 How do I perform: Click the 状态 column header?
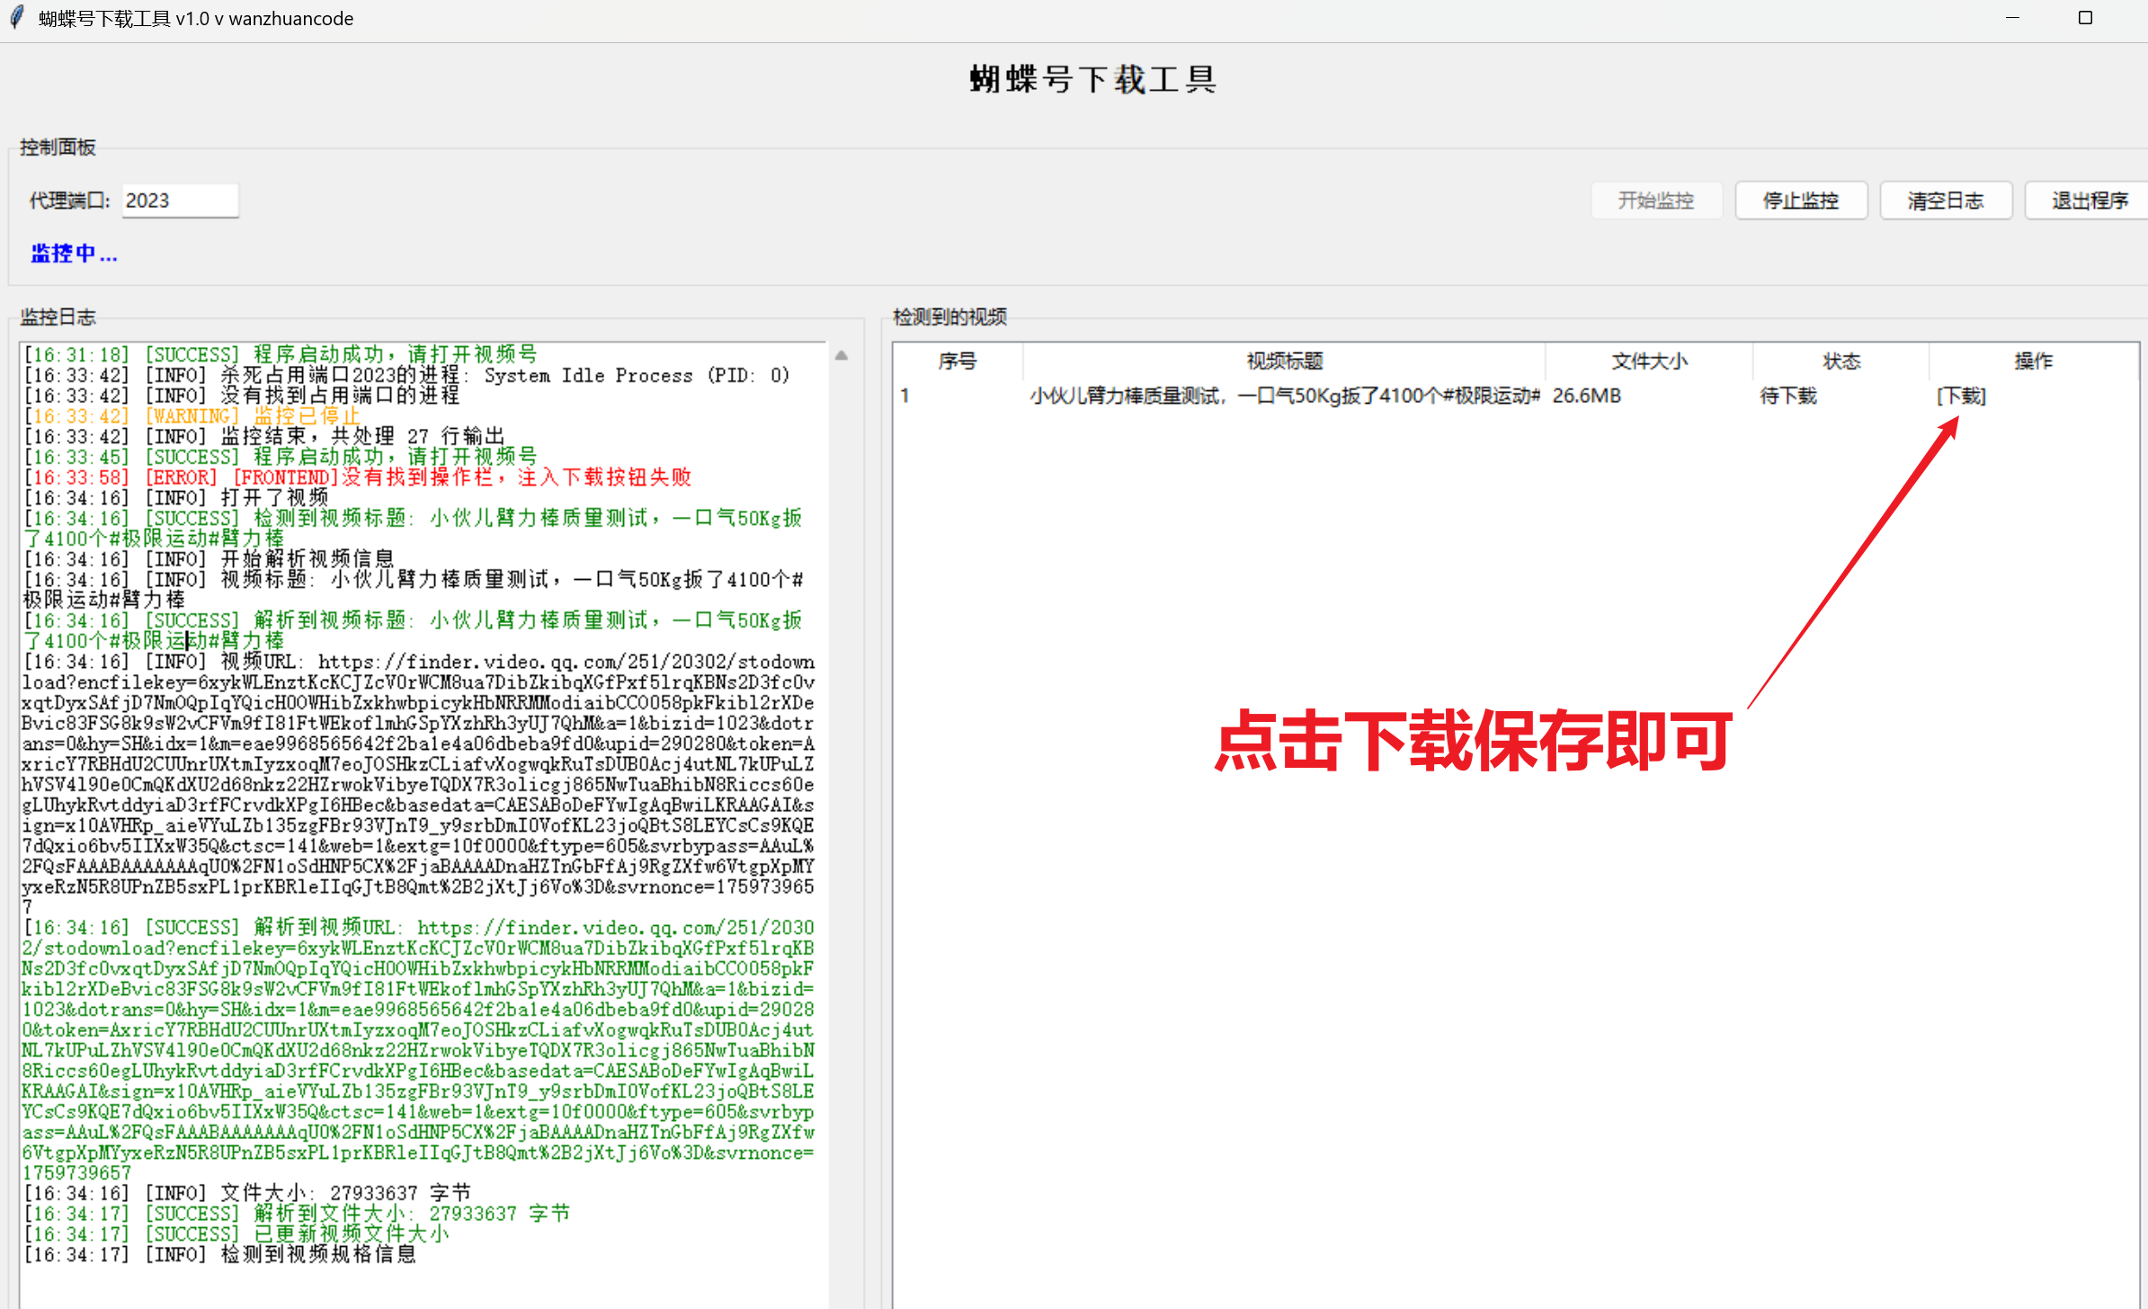pyautogui.click(x=1841, y=361)
